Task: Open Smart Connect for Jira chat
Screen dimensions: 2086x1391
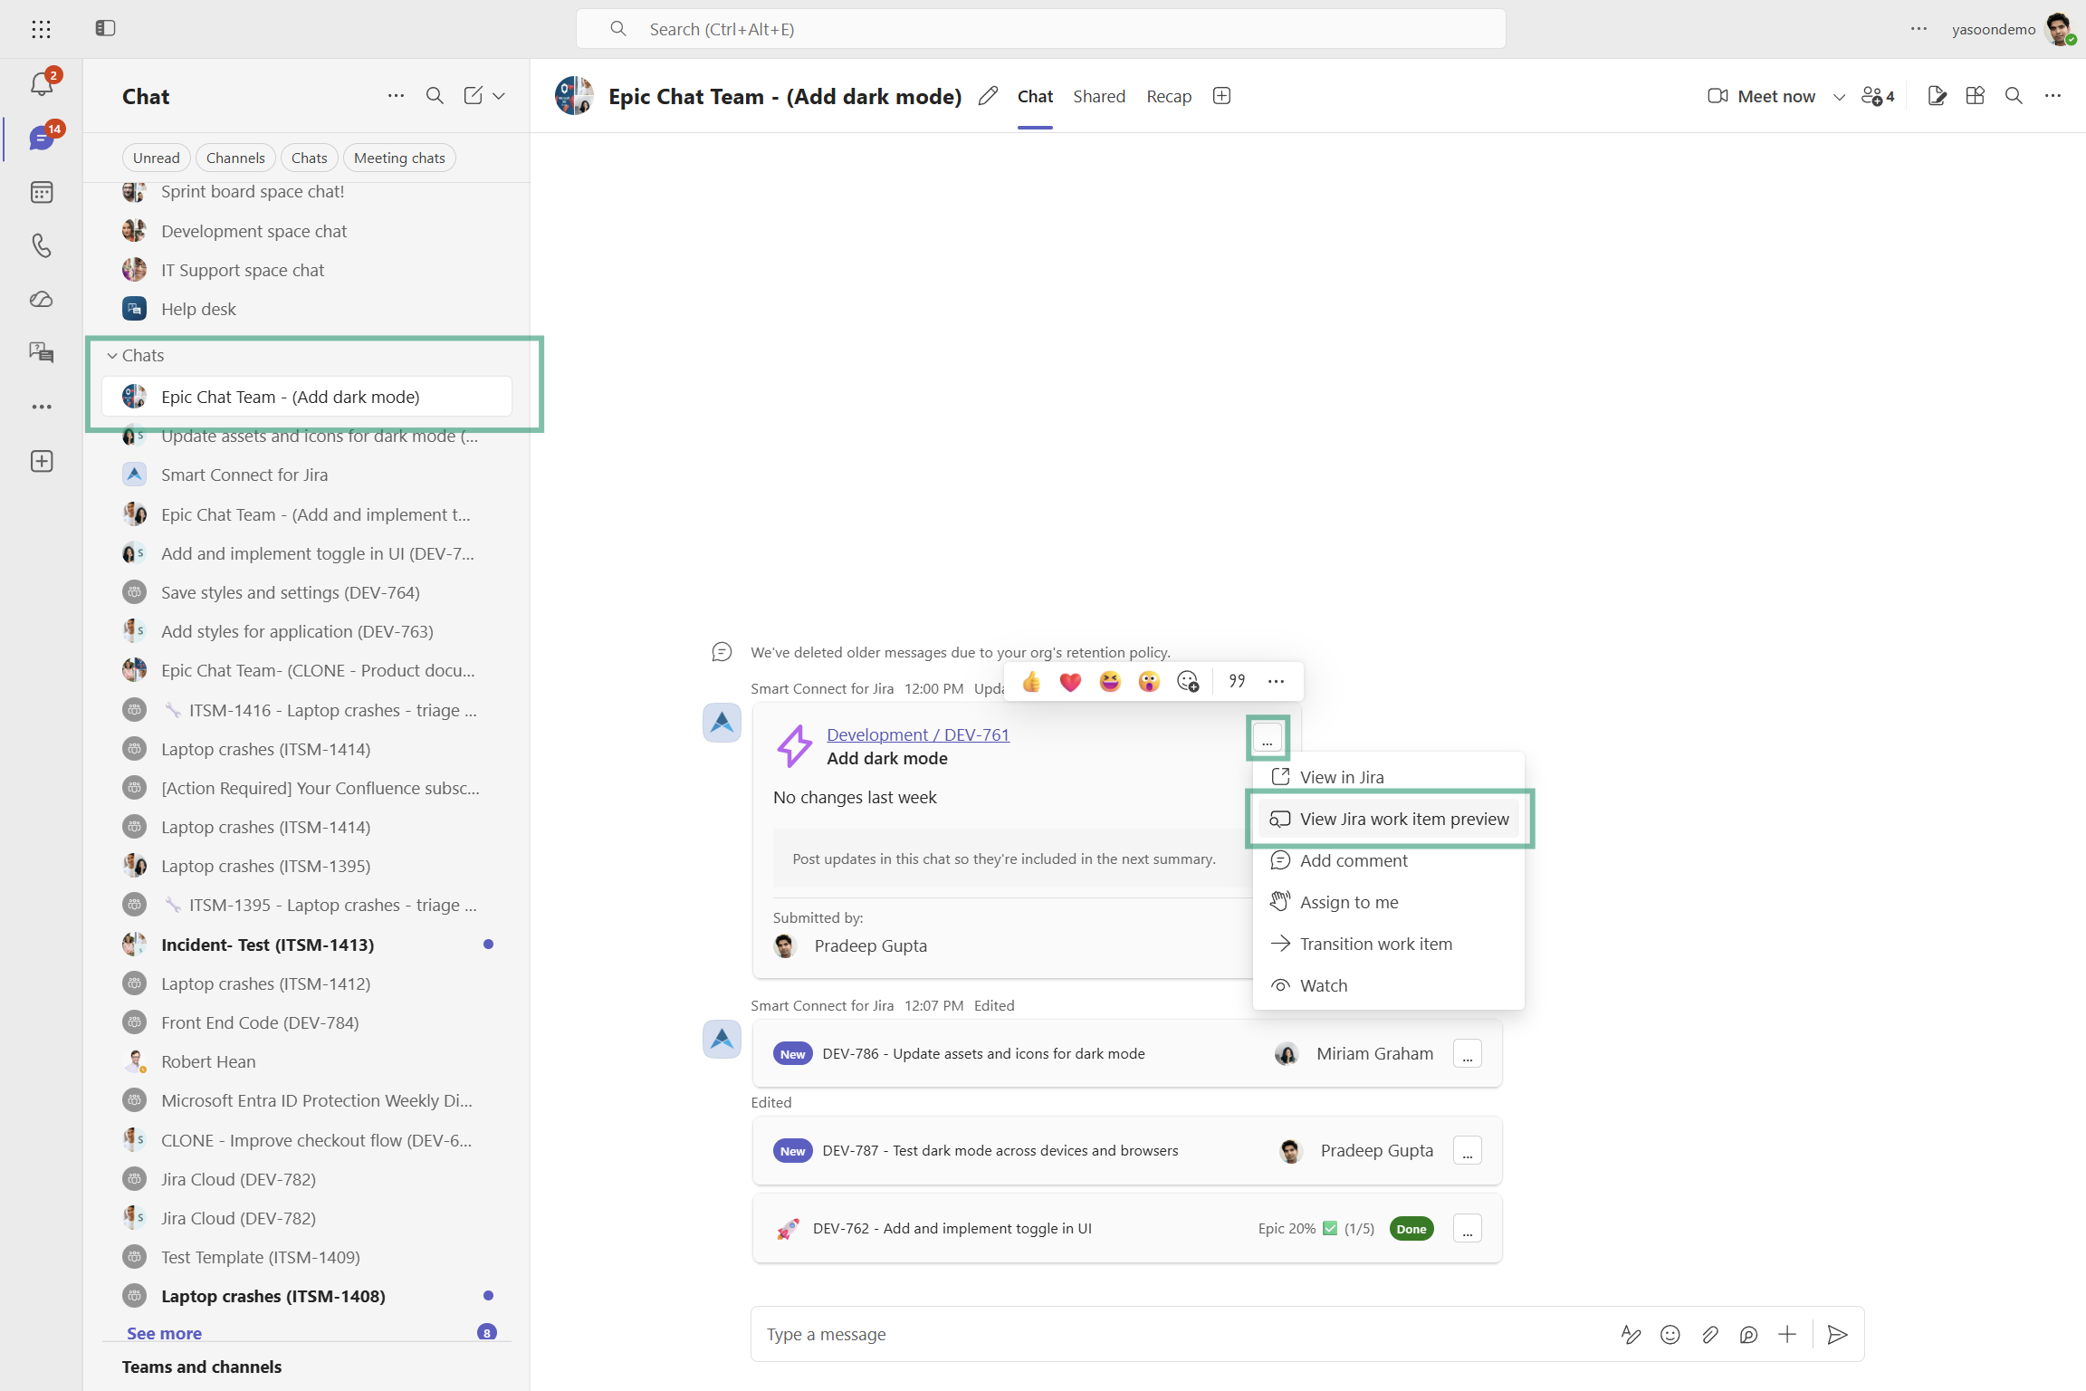Action: point(308,475)
